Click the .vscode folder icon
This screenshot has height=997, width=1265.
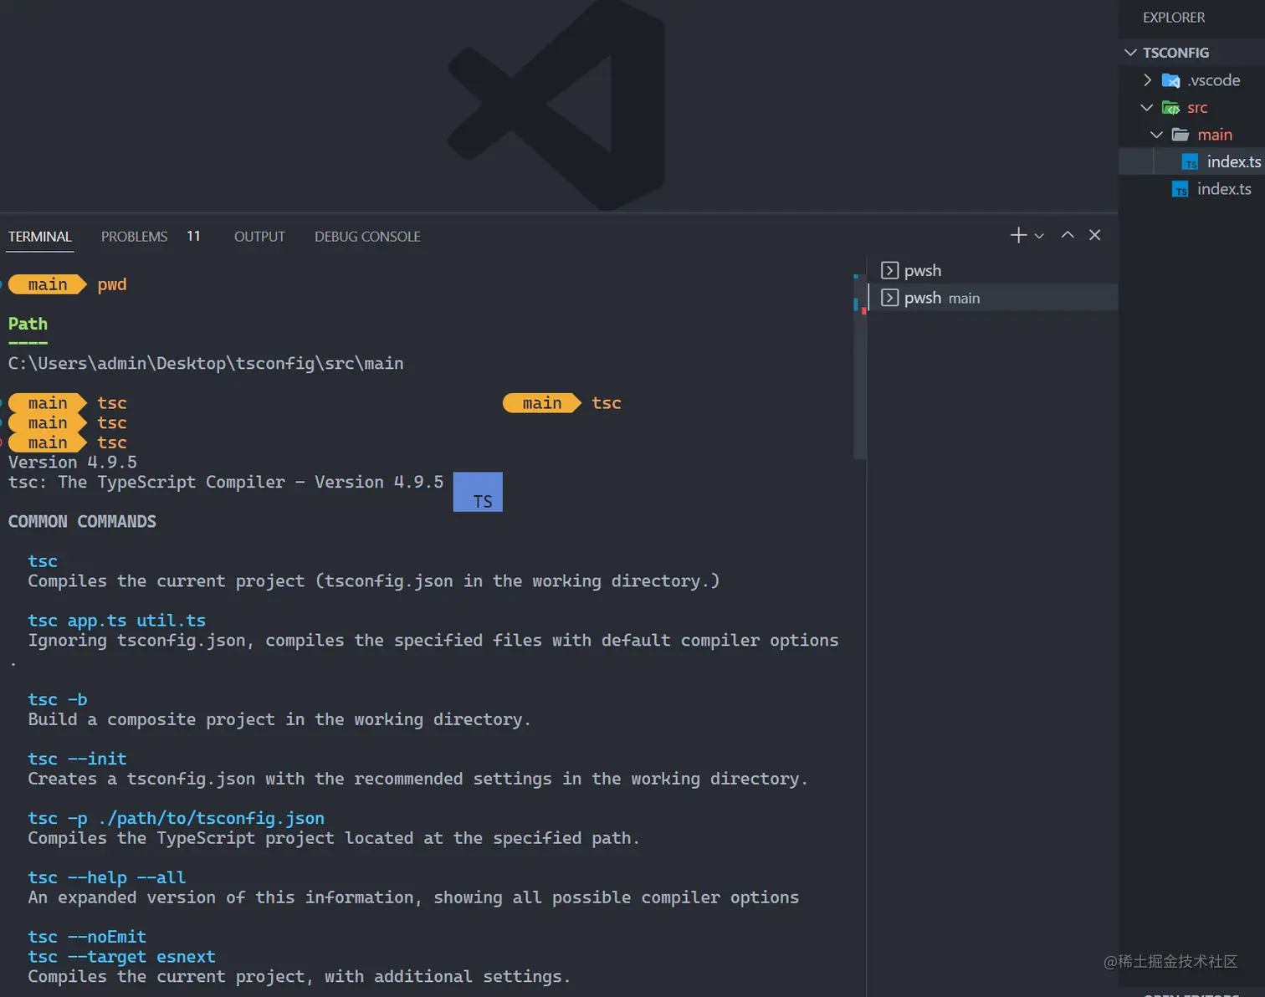tap(1171, 80)
